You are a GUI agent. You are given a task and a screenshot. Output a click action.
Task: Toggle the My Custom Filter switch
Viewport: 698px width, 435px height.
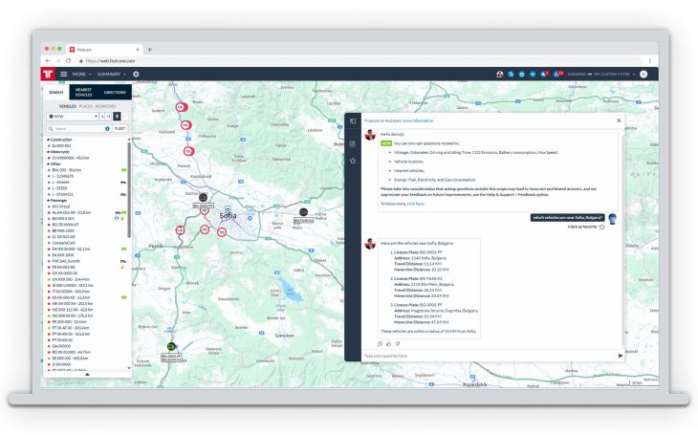(x=589, y=74)
